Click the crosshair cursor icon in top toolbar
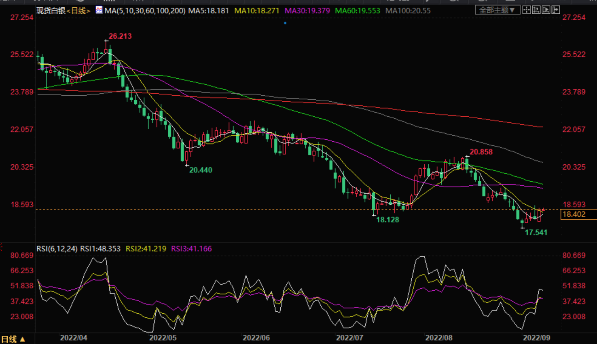597x344 pixels. tap(526, 10)
